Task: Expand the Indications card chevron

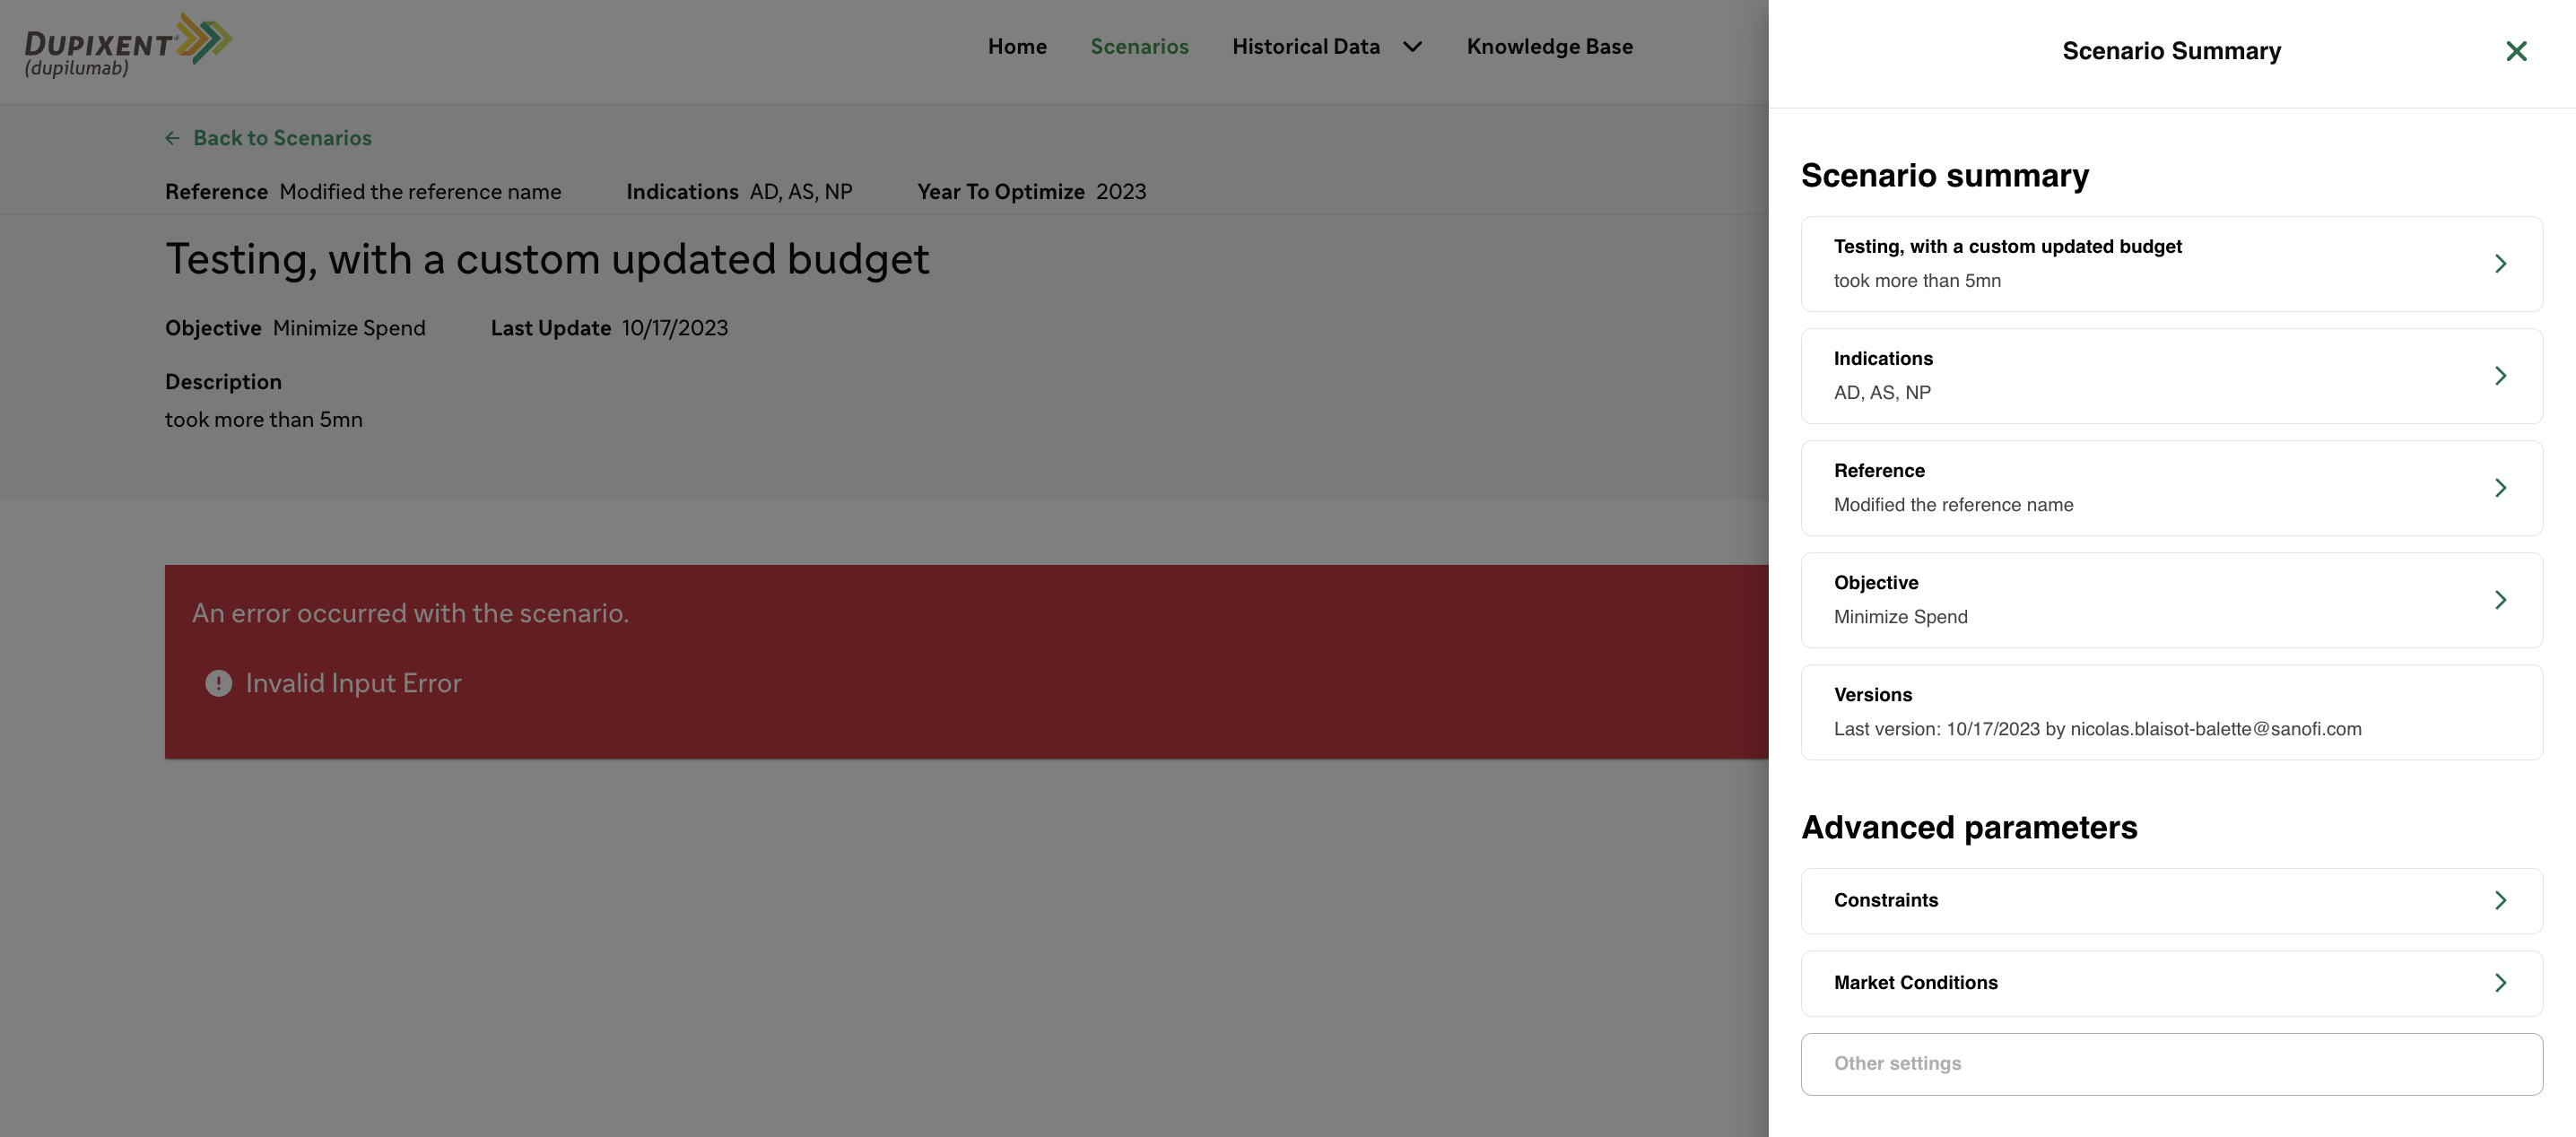Action: (x=2500, y=376)
